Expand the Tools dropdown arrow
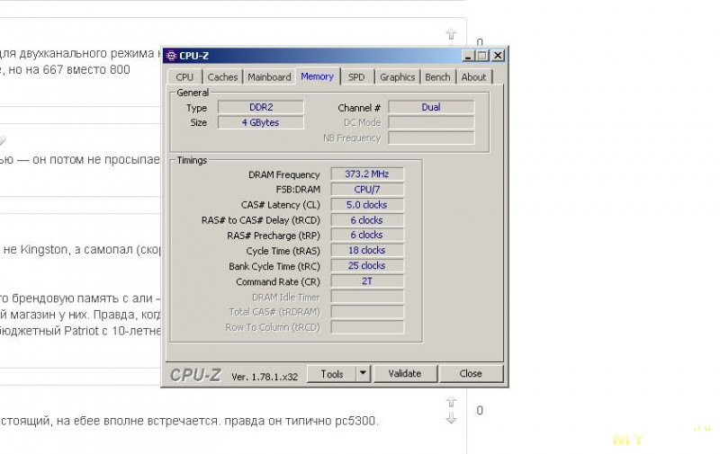The image size is (720, 454). [363, 374]
